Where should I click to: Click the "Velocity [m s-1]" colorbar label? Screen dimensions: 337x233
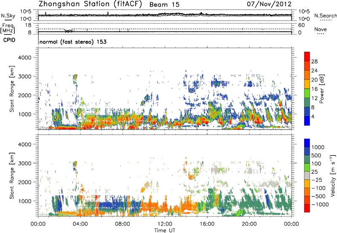[333, 175]
